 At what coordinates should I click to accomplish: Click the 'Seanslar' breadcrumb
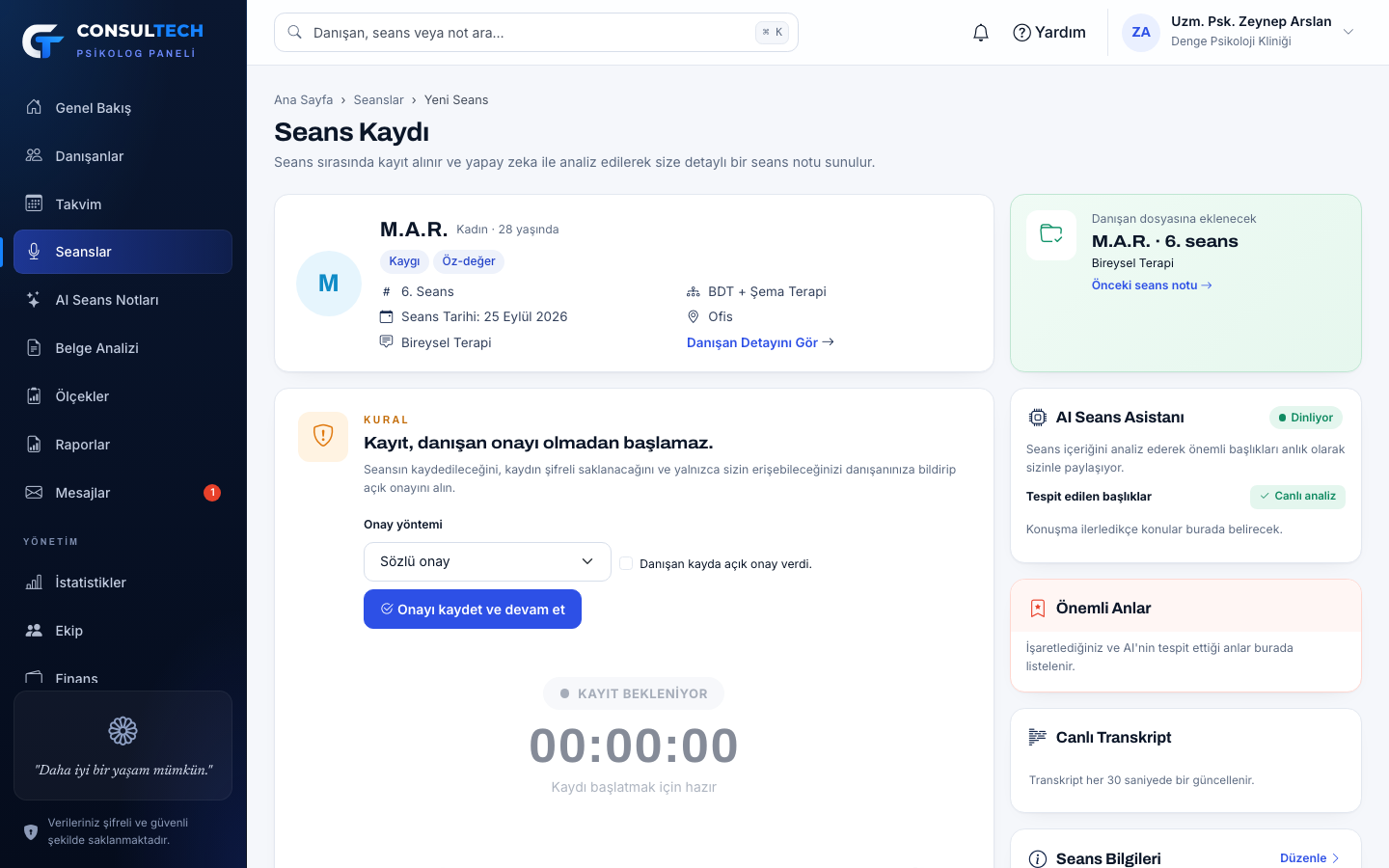pyautogui.click(x=378, y=100)
